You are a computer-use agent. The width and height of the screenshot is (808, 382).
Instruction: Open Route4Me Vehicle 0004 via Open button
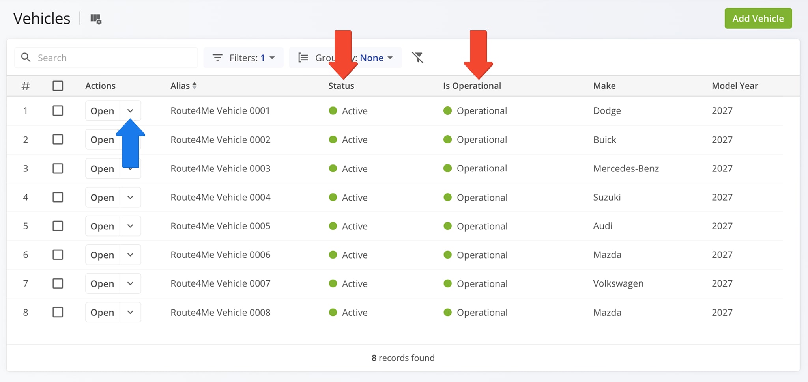pyautogui.click(x=103, y=197)
